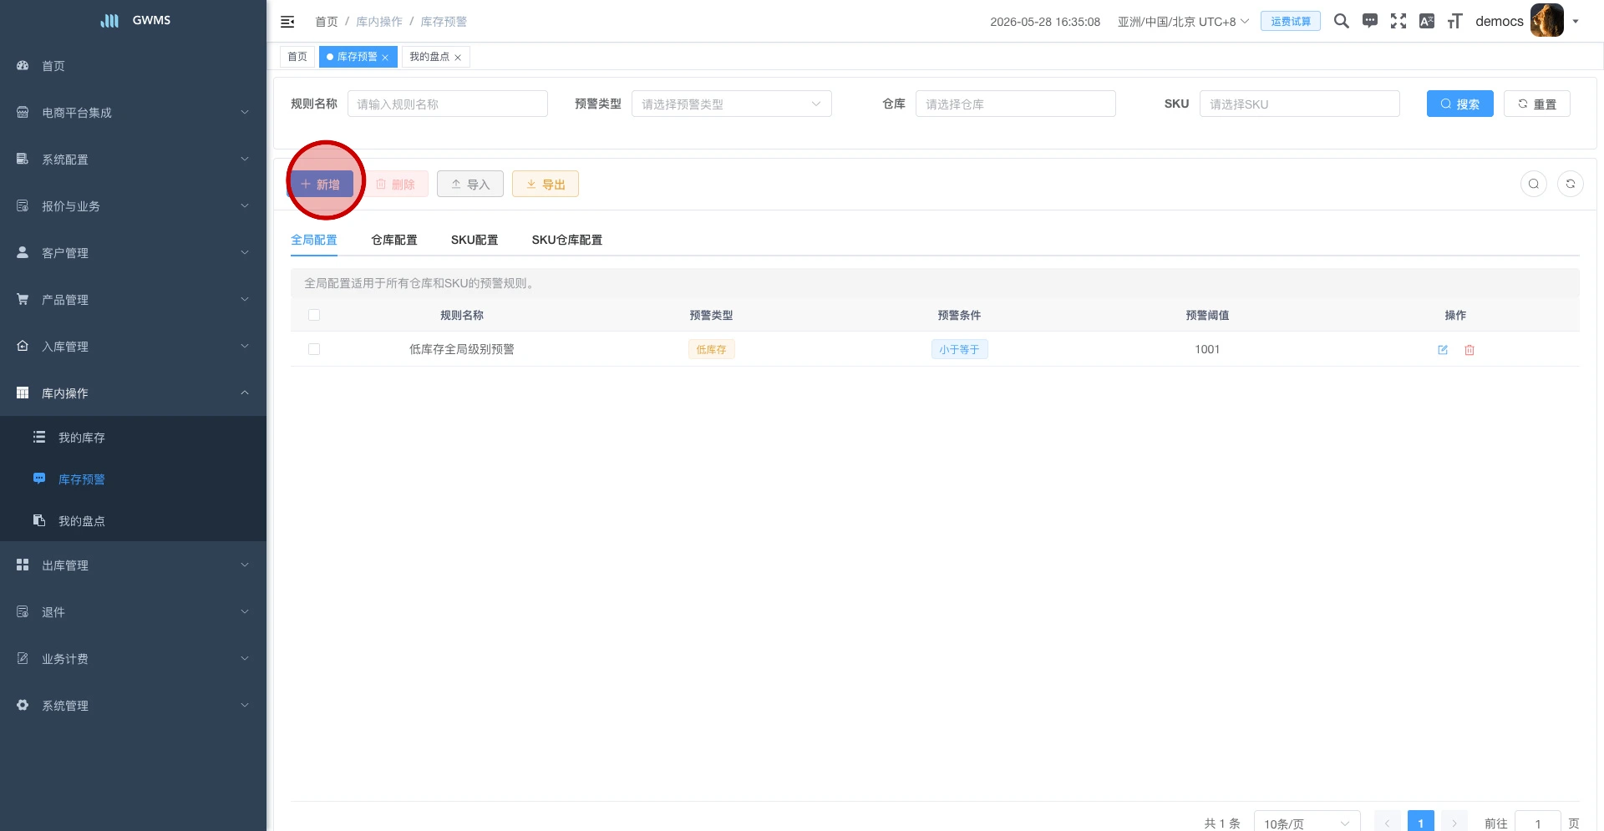
Task: Open 首页 in the sidebar
Action: tap(134, 65)
